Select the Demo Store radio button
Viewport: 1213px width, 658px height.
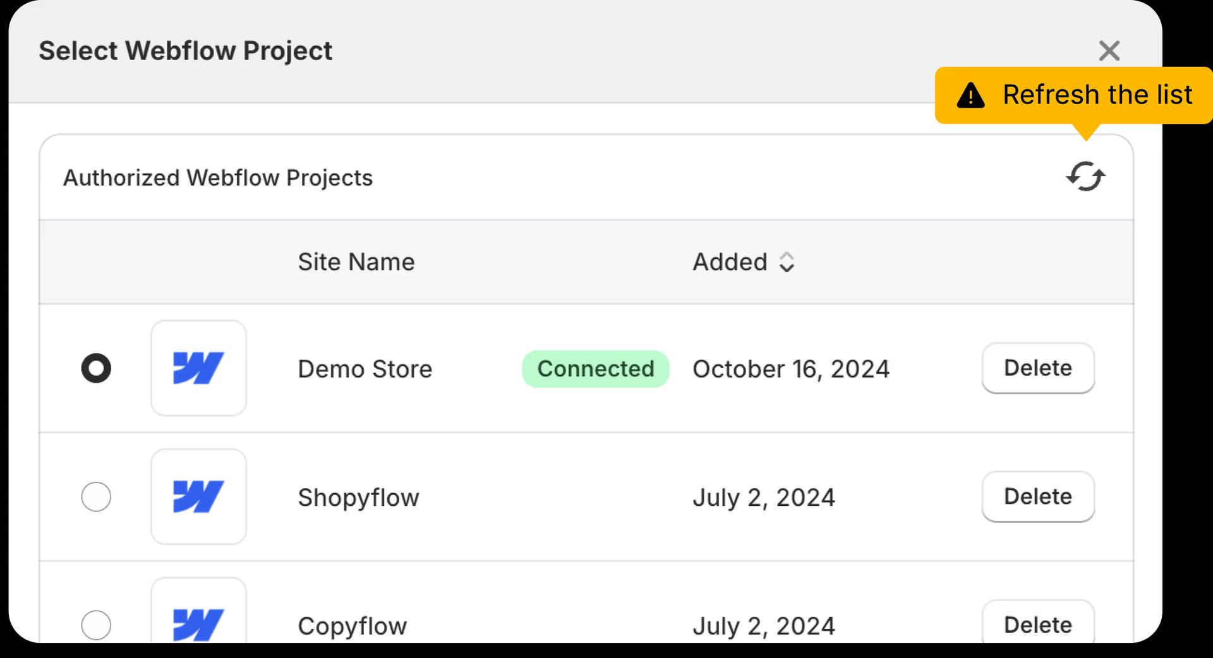tap(96, 368)
